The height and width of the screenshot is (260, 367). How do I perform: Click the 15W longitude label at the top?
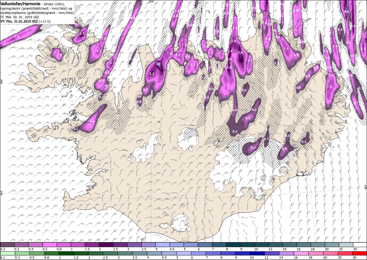(296, 2)
